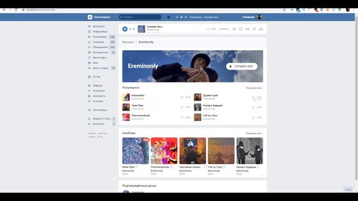
Task: Play the Дориан Грей track
Action: pos(197,97)
